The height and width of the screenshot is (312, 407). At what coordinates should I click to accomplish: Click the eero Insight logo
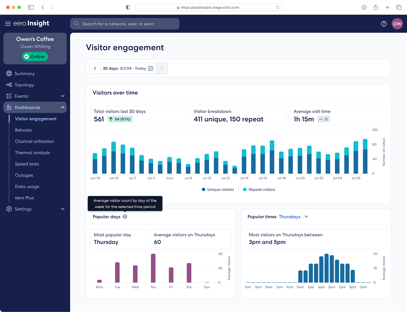click(x=31, y=23)
